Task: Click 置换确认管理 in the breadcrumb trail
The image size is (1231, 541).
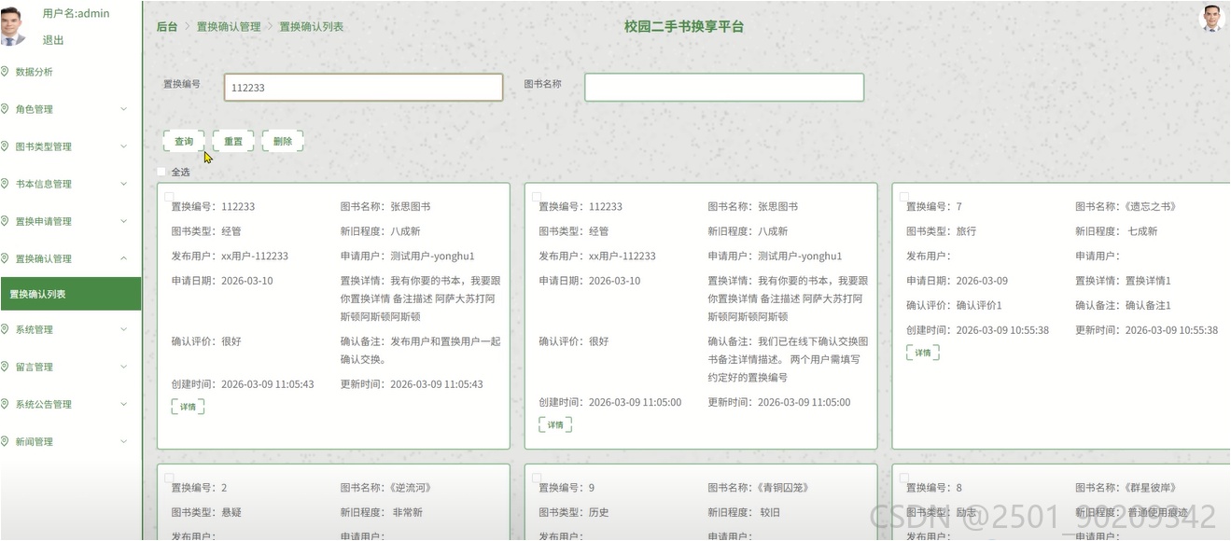Action: click(x=229, y=27)
